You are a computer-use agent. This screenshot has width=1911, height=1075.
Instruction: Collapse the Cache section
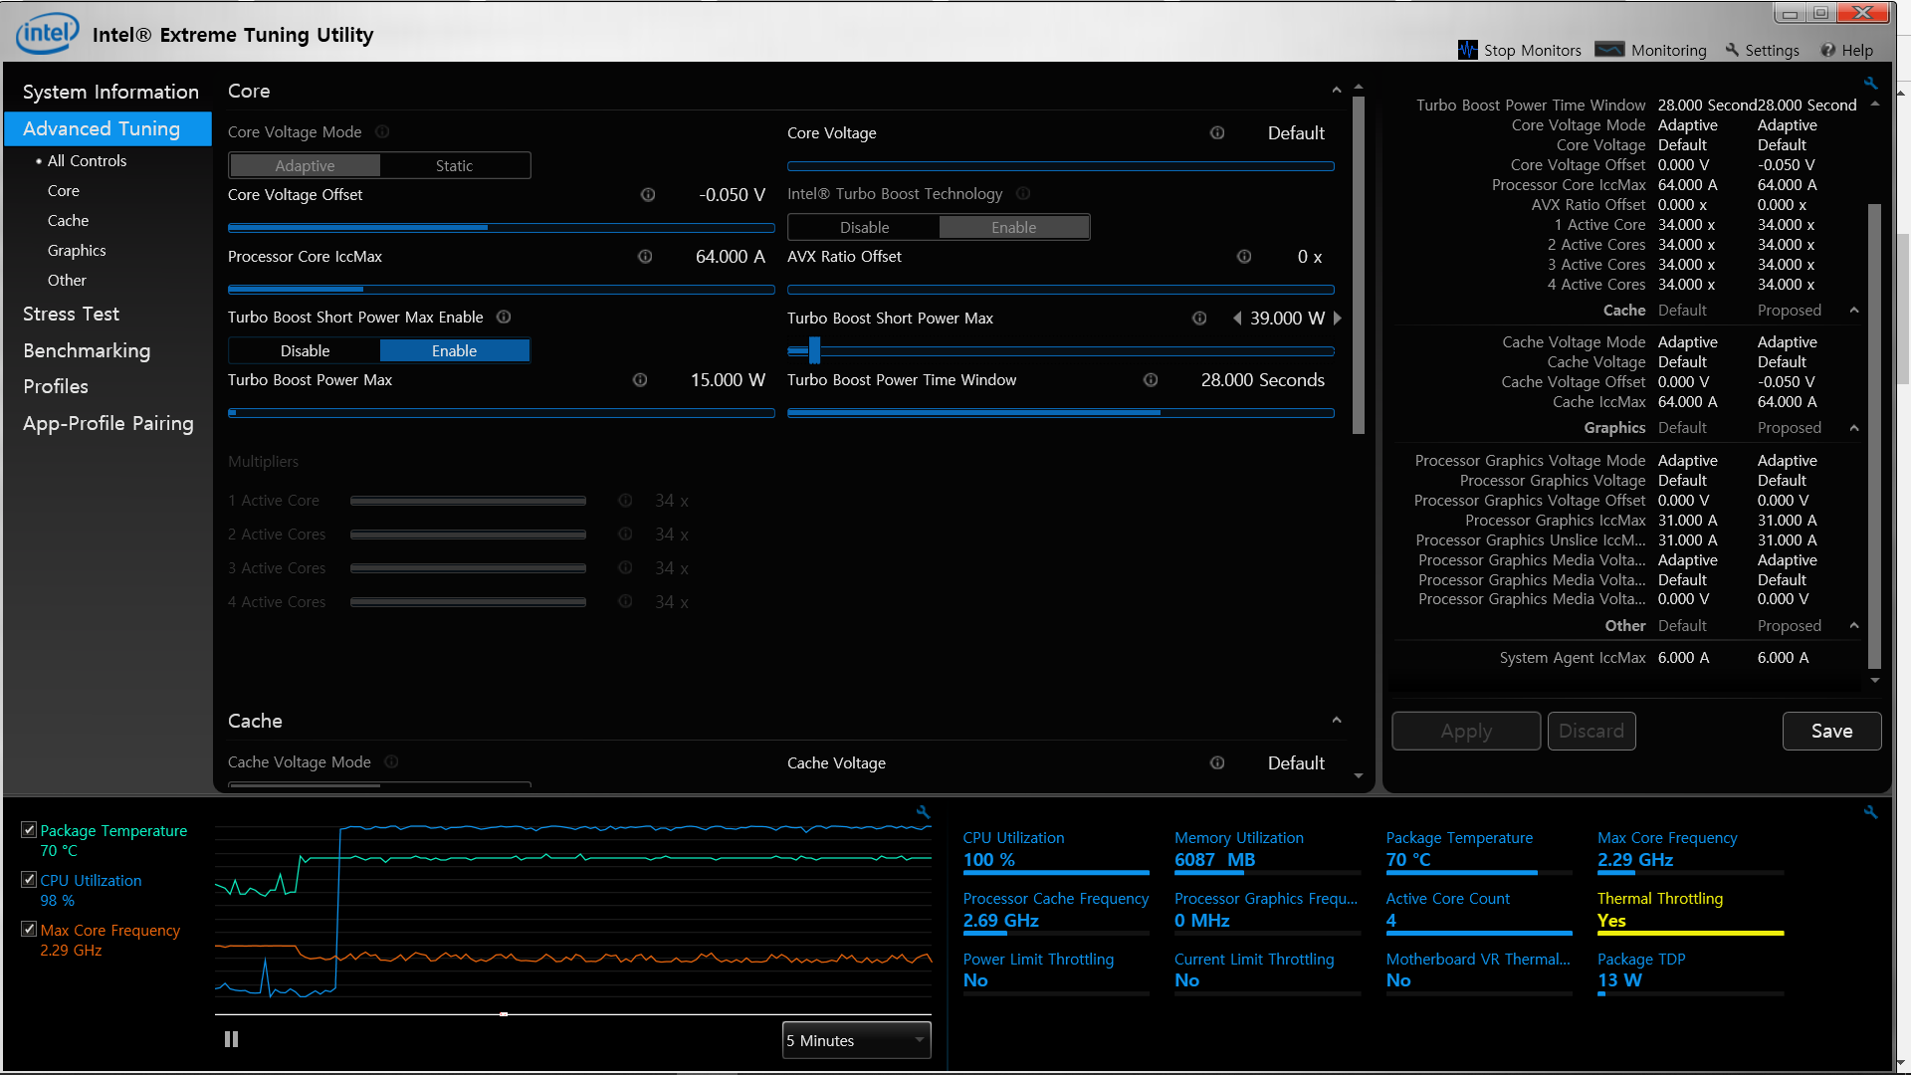coord(1337,721)
